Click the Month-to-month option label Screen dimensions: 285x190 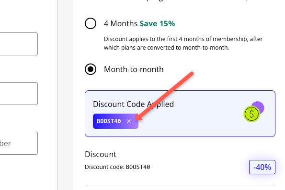134,69
